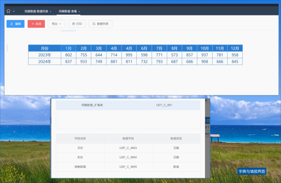Close the 同期数据-查看 tab with its x
The image size is (281, 183).
tap(79, 11)
